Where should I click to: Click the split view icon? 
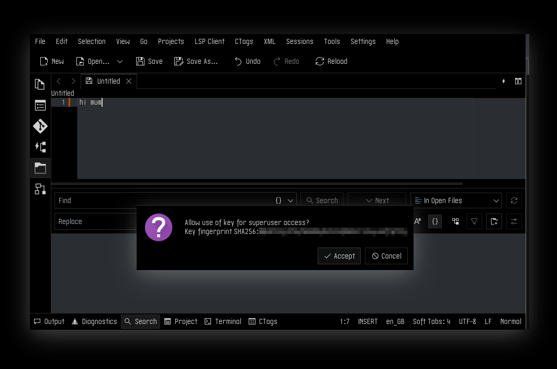(x=518, y=81)
